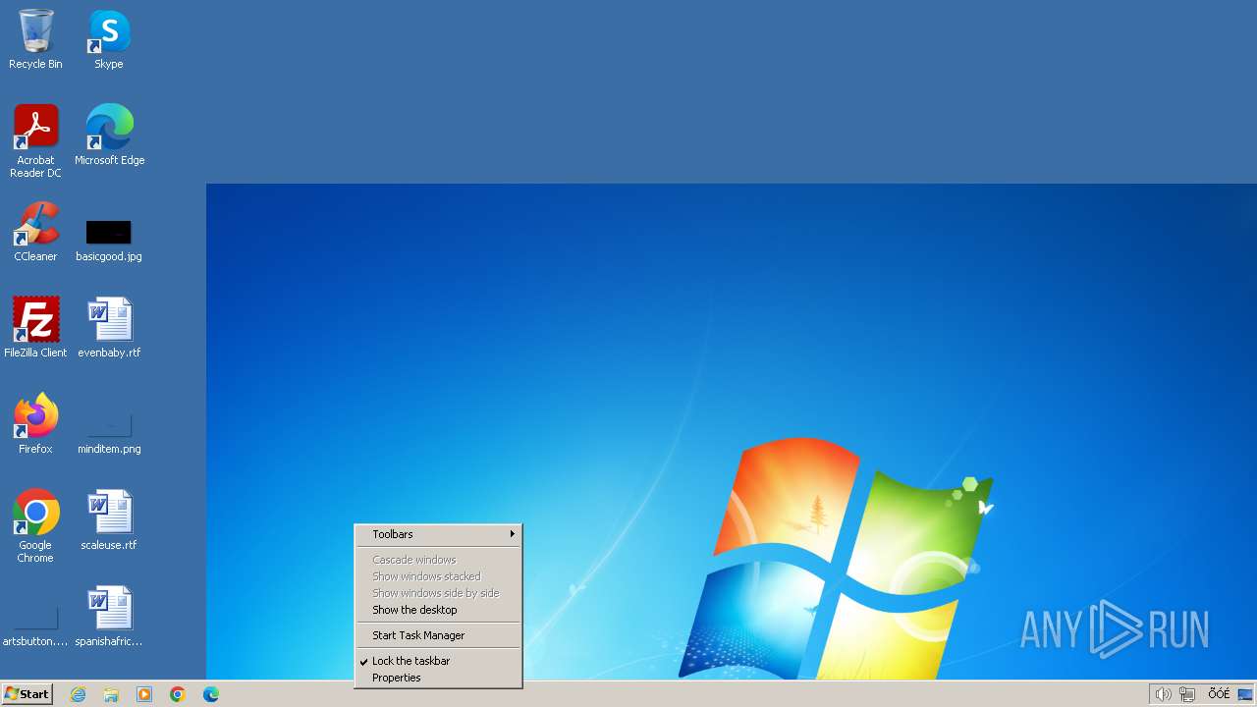This screenshot has width=1257, height=707.
Task: Open the Start menu
Action: pyautogui.click(x=27, y=694)
